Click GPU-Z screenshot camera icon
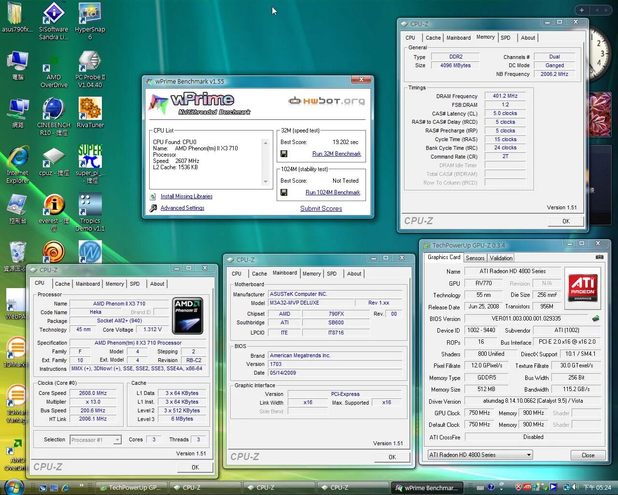The height and width of the screenshot is (495, 618). [599, 257]
